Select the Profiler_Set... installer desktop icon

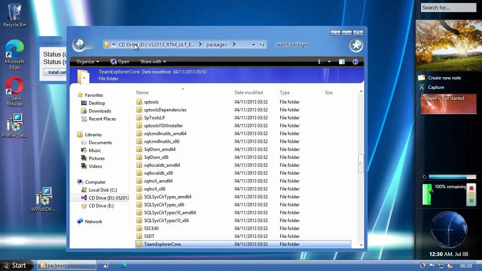[x=14, y=126]
